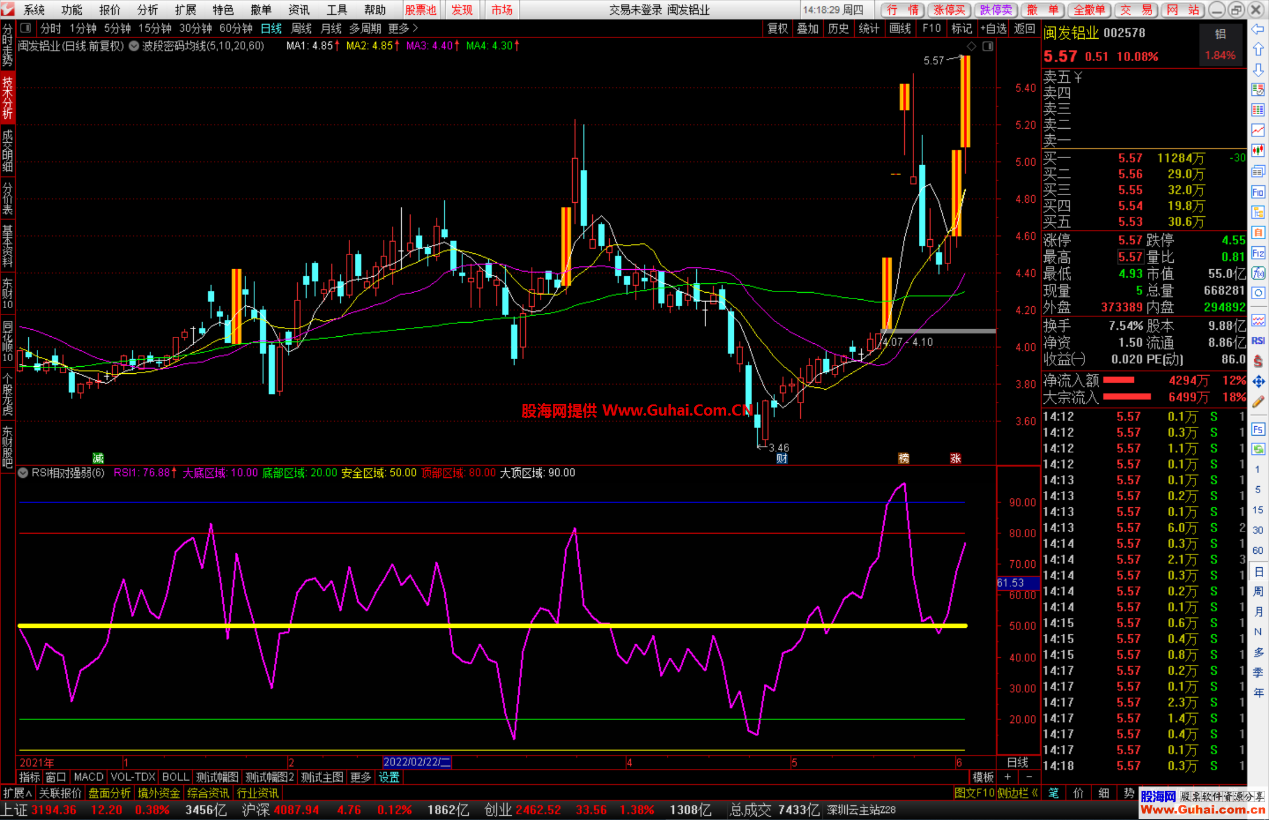Viewport: 1269px width, 820px height.
Task: Toggle the main chart indicator round button
Action: click(x=134, y=46)
